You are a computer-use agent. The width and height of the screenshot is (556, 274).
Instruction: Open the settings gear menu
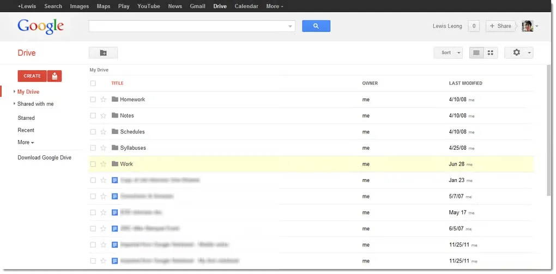519,53
